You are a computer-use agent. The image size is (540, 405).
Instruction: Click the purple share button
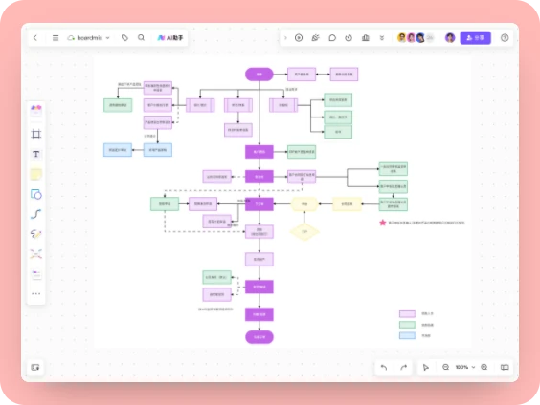tap(475, 38)
